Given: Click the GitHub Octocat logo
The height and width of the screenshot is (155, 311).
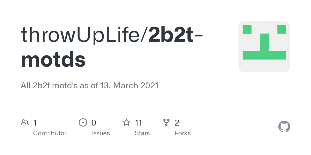Looking at the screenshot, I should 284,127.
